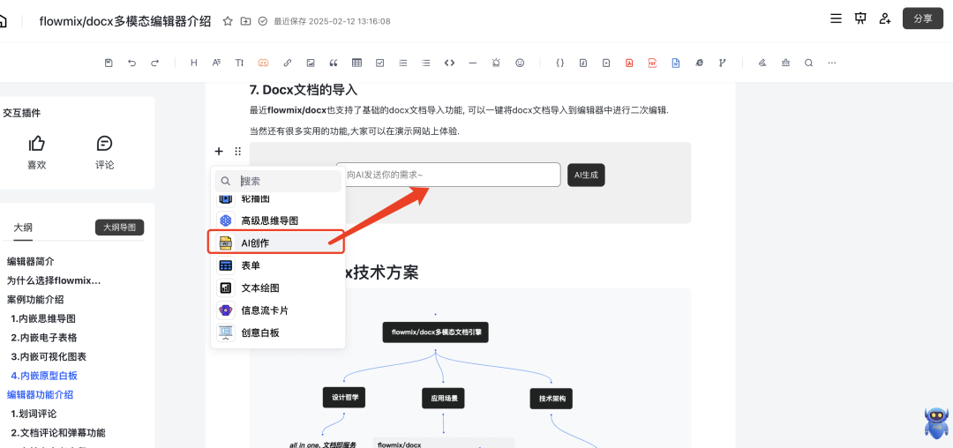This screenshot has width=953, height=448.
Task: Go to 编辑器功能介绍 in outline
Action: (x=40, y=394)
